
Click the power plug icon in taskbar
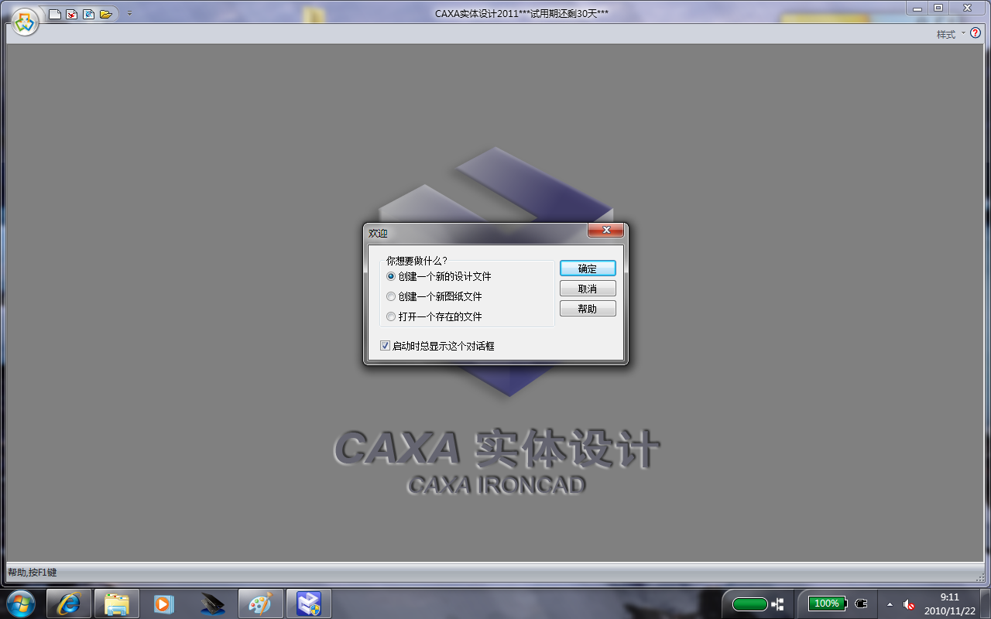pos(861,604)
